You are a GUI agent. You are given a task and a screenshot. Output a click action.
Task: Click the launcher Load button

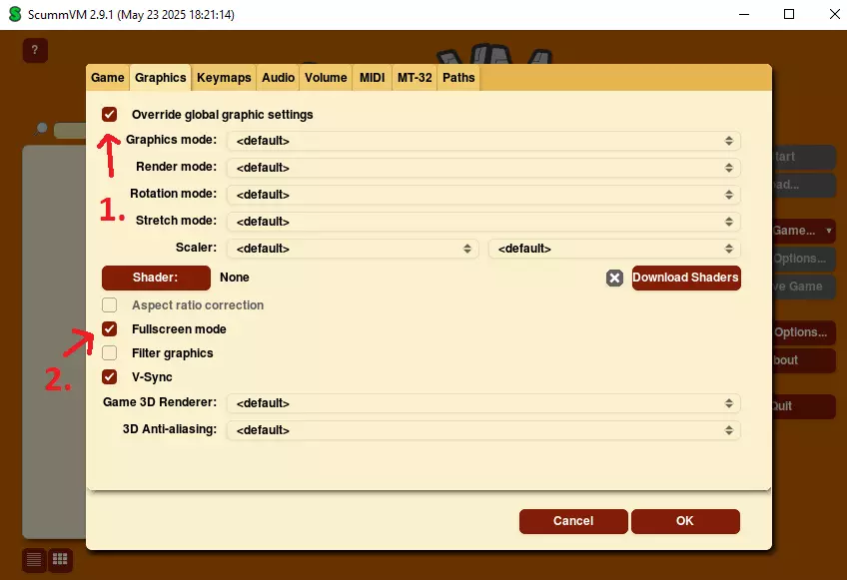pyautogui.click(x=804, y=185)
